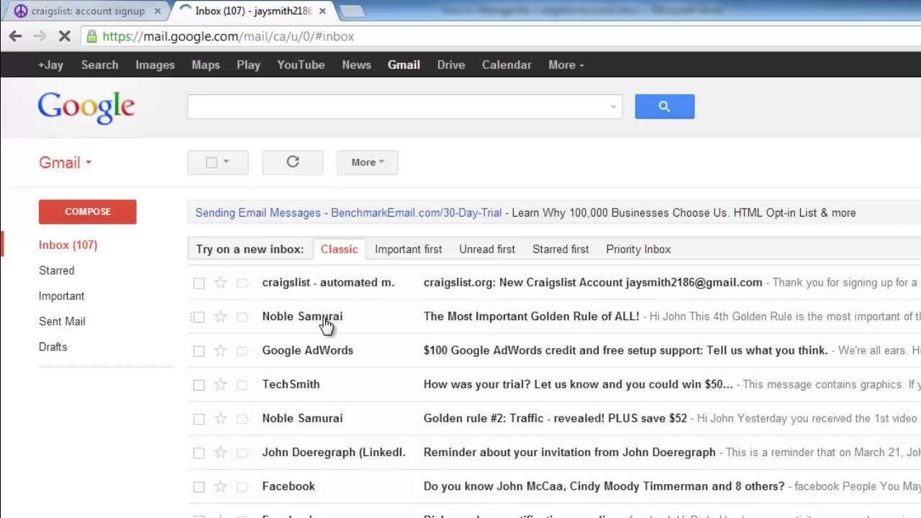
Task: View site security via the padlock icon
Action: [x=91, y=36]
